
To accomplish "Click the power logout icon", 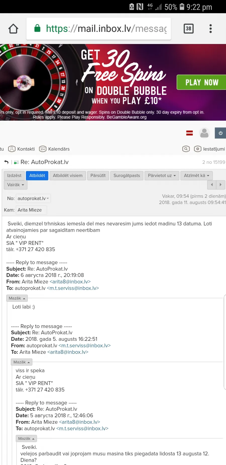I will click(x=220, y=133).
